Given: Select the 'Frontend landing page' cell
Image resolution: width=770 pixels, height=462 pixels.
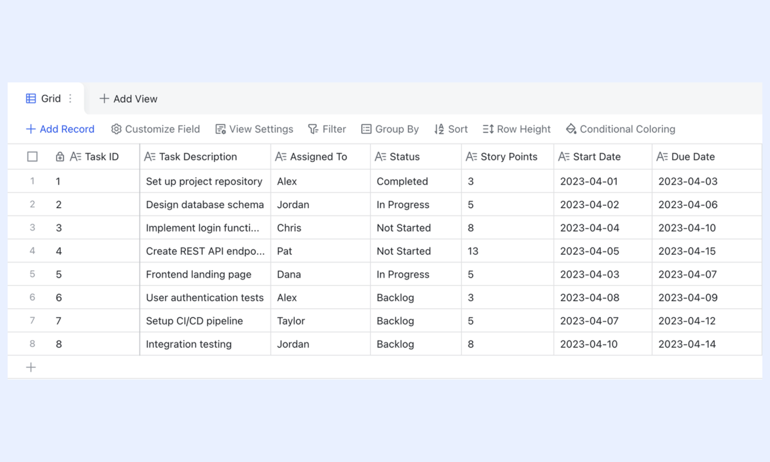Looking at the screenshot, I should [x=205, y=274].
